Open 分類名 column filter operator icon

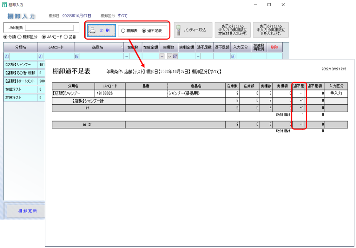click(7, 57)
